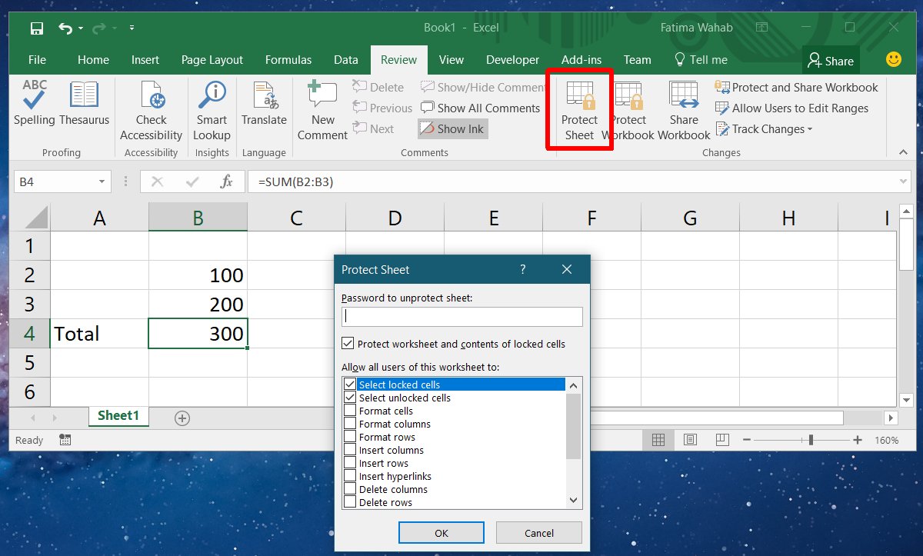Open the Thesaurus tool
923x556 pixels.
pyautogui.click(x=85, y=103)
